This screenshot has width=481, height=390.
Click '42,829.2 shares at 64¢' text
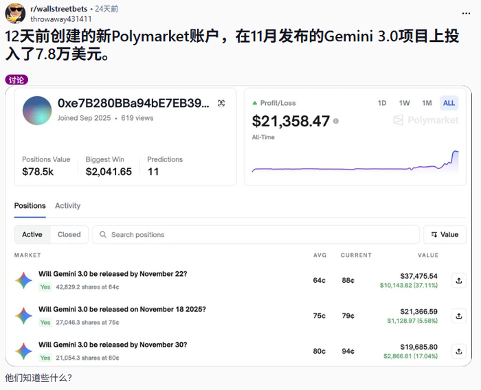click(87, 287)
